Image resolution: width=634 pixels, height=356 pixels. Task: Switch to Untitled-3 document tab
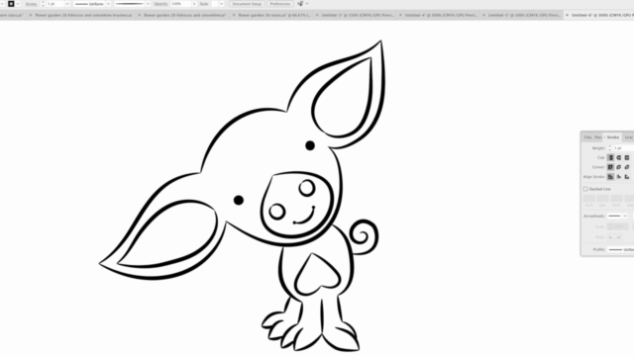pyautogui.click(x=358, y=15)
